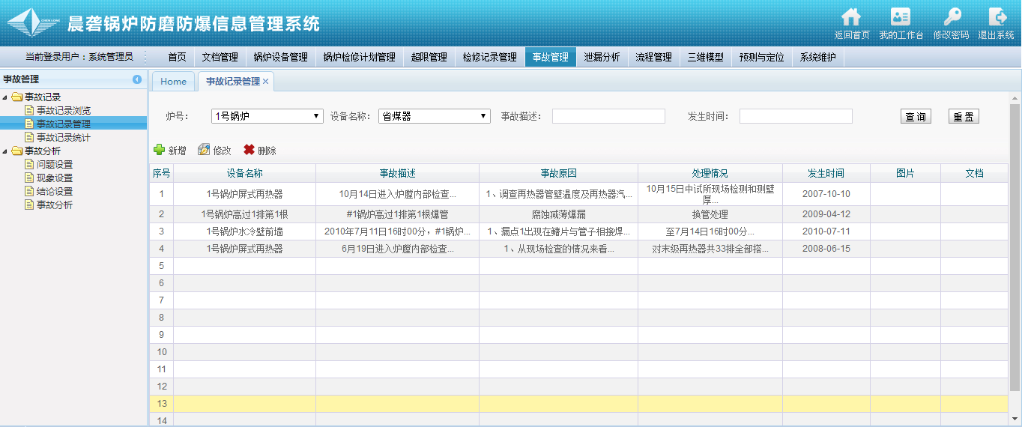Collapse the 事故分析 tree folder
1022x427 pixels.
(7, 151)
